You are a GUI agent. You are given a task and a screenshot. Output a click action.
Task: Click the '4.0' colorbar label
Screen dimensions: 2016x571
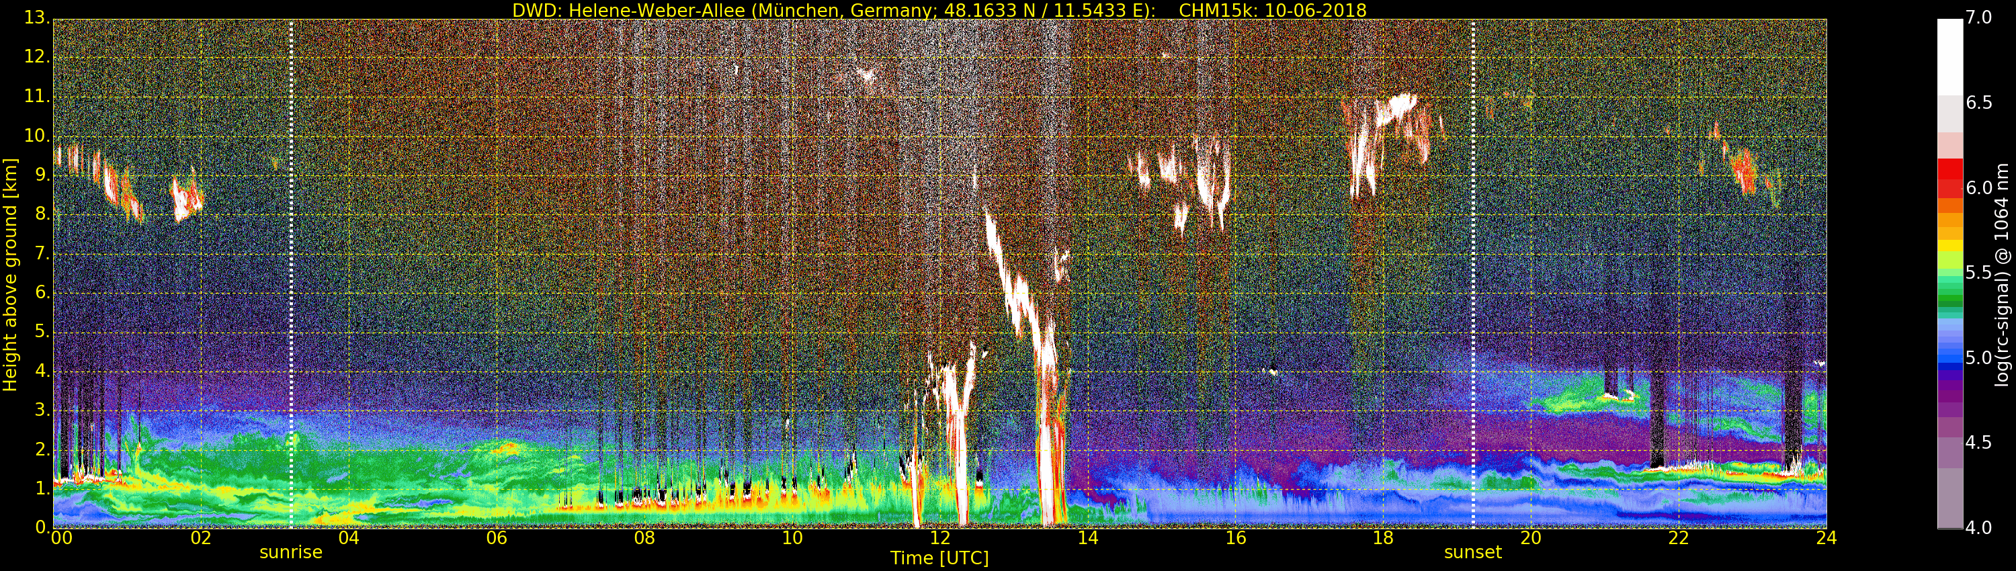point(1979,528)
